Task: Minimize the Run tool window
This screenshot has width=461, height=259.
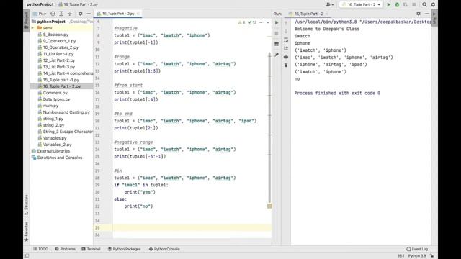Action: [x=426, y=14]
